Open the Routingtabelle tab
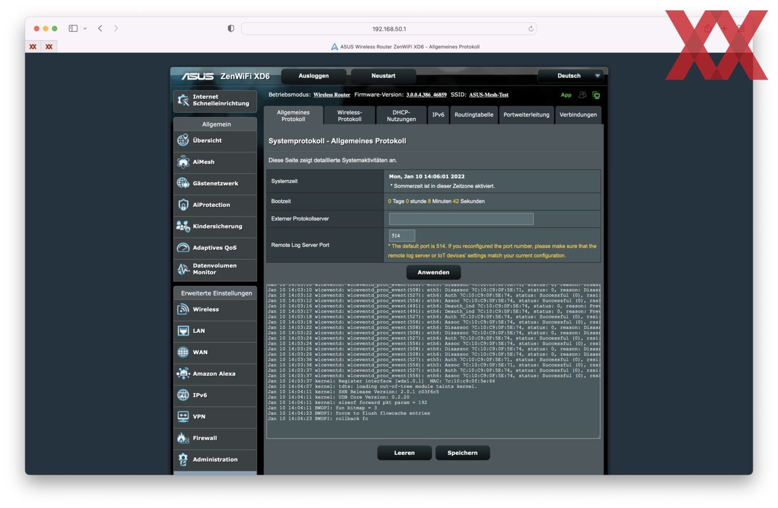The height and width of the screenshot is (508, 778). tap(474, 115)
